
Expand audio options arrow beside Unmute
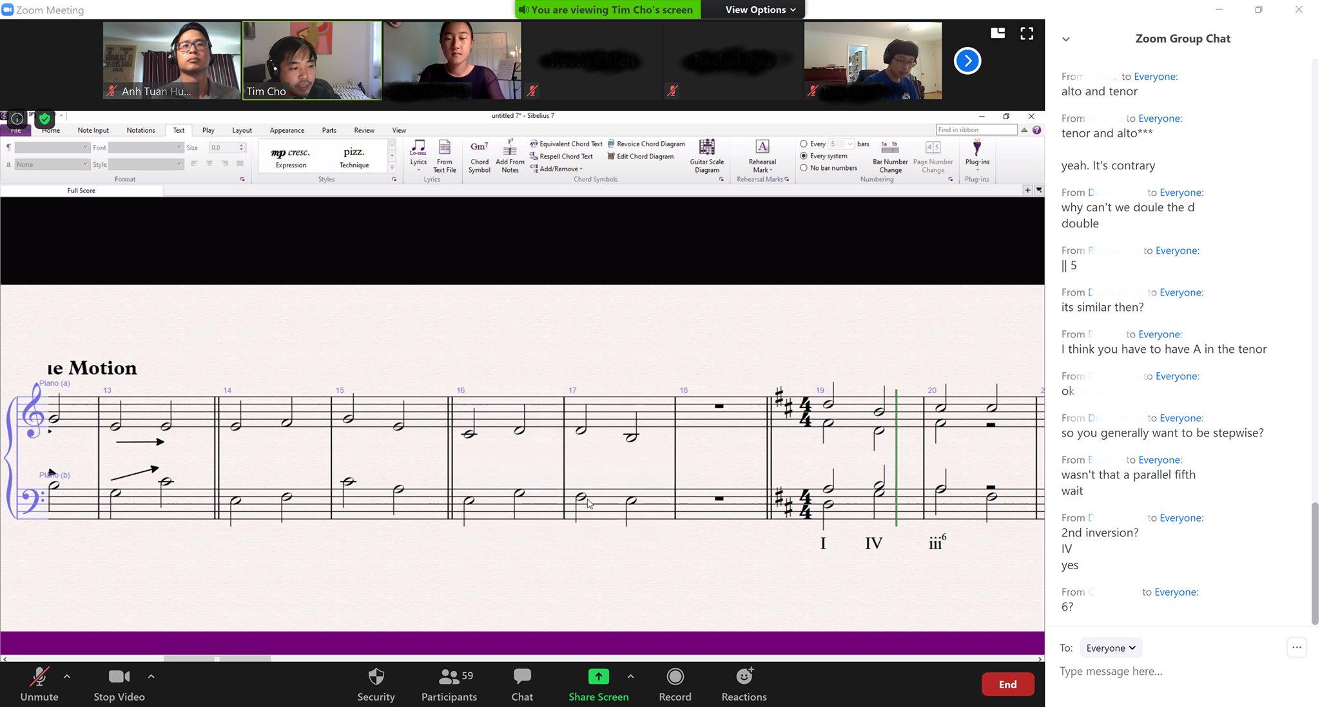(x=67, y=677)
